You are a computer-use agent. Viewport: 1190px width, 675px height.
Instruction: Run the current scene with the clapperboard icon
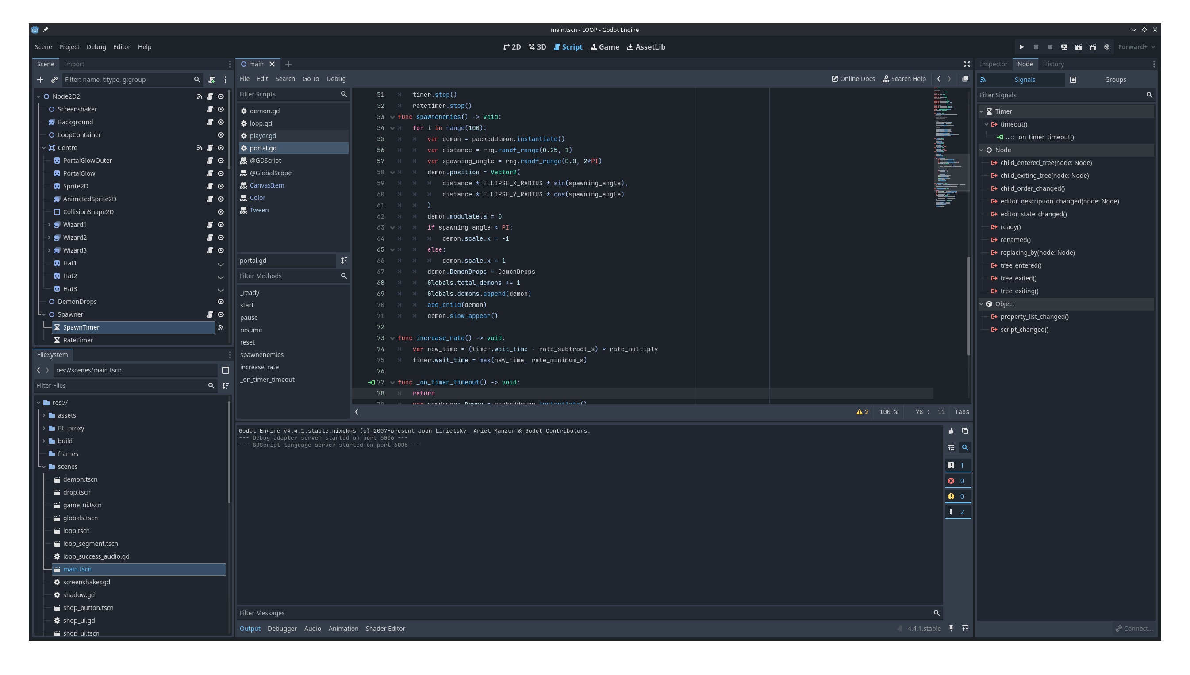click(x=1079, y=46)
